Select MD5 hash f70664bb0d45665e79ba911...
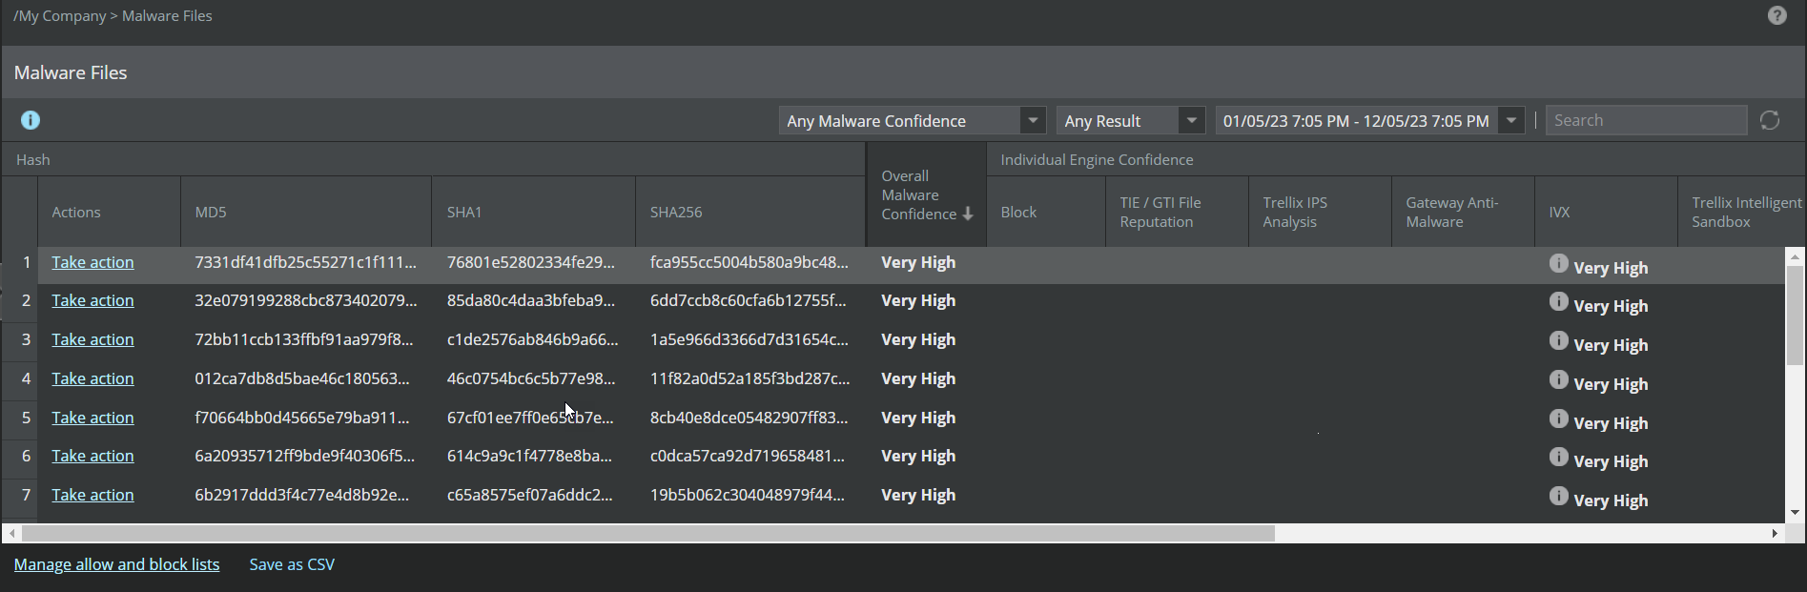This screenshot has height=592, width=1807. click(x=302, y=418)
